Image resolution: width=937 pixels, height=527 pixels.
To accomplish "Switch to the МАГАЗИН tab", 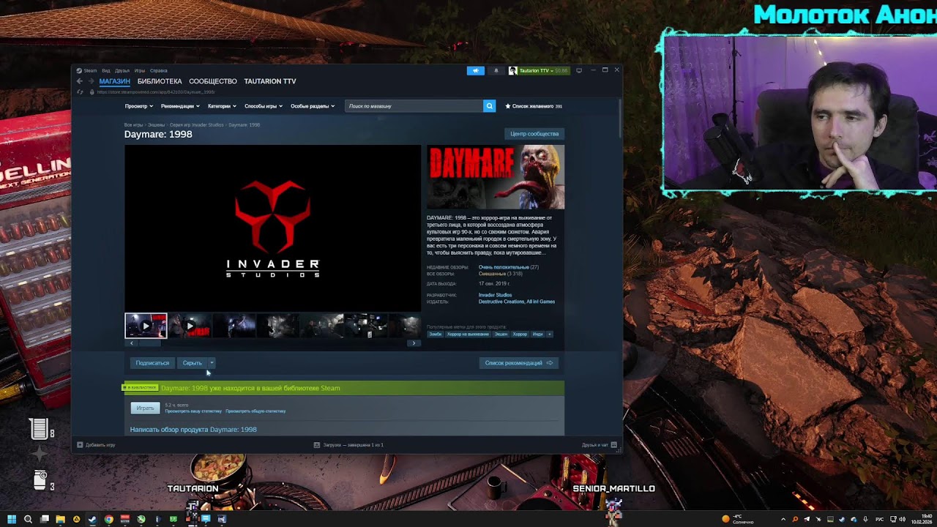I will pos(114,81).
